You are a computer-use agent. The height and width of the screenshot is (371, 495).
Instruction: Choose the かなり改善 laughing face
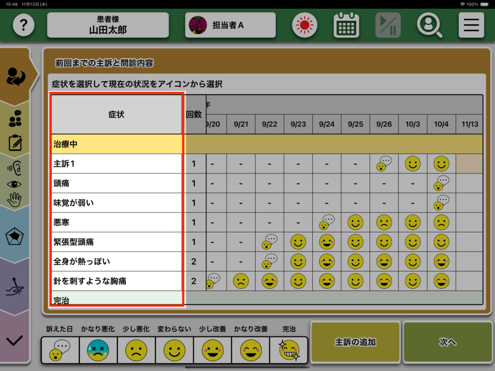pyautogui.click(x=251, y=350)
